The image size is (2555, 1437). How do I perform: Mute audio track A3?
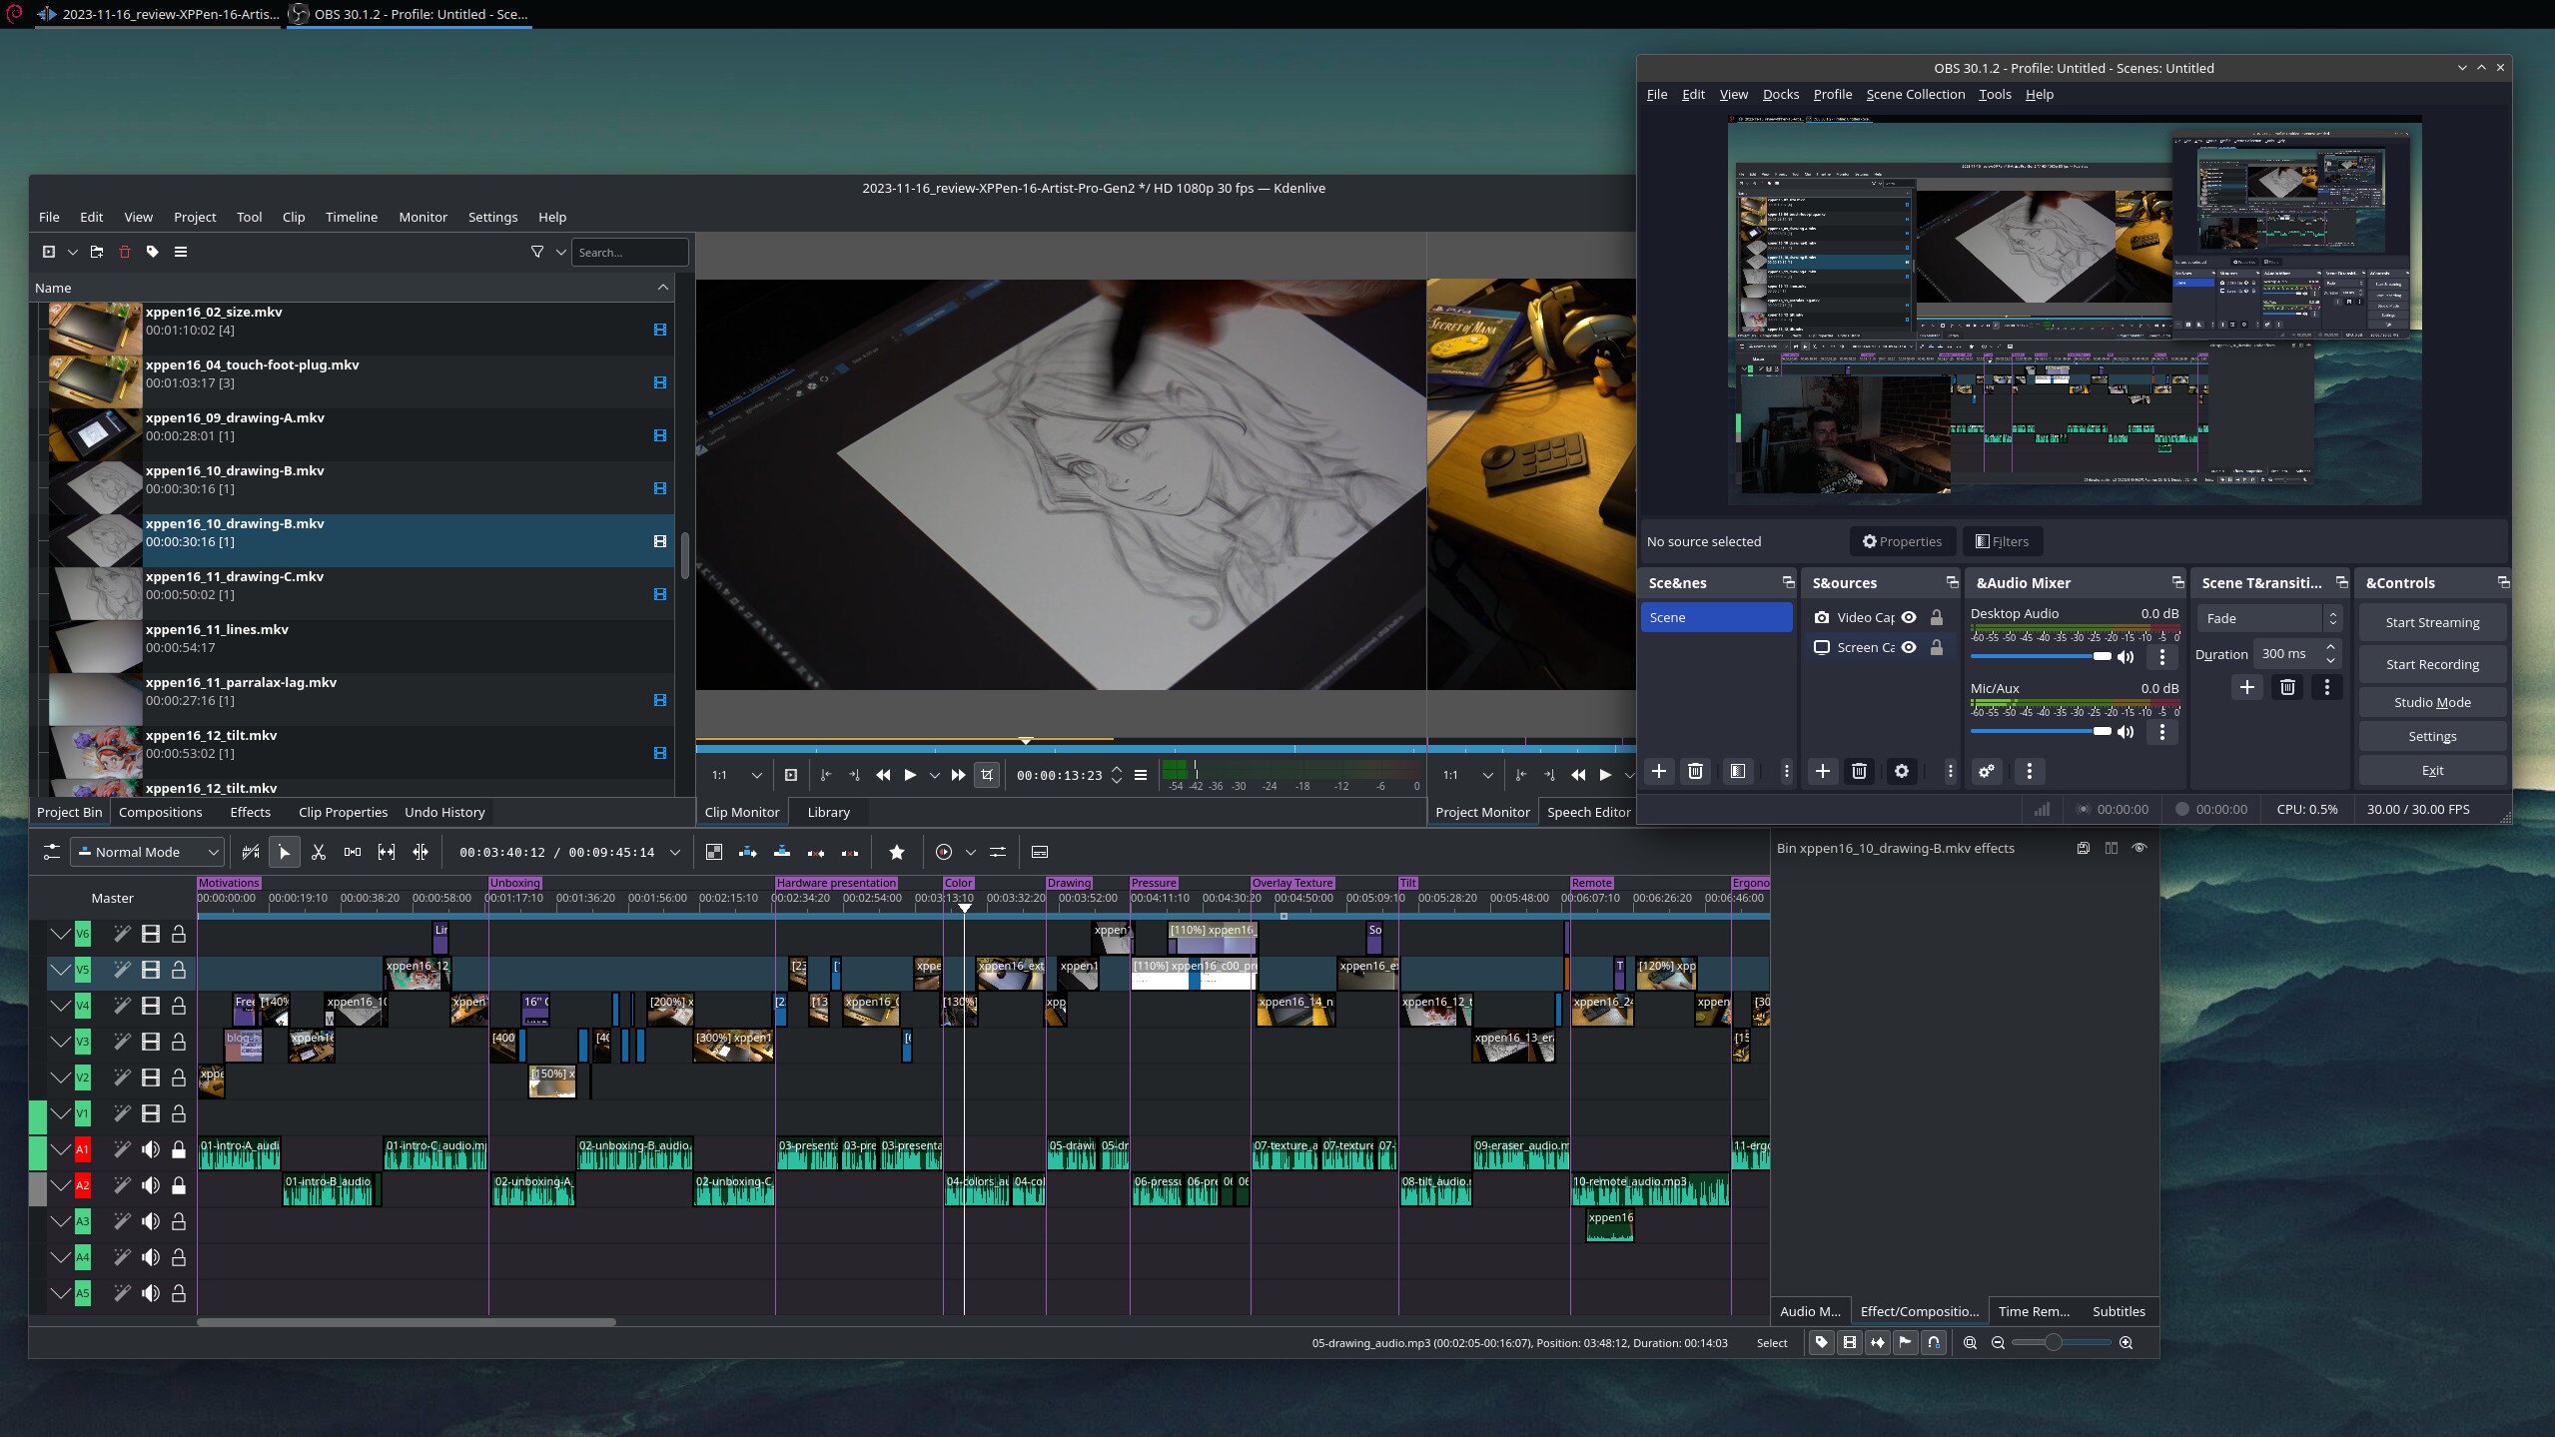[151, 1221]
